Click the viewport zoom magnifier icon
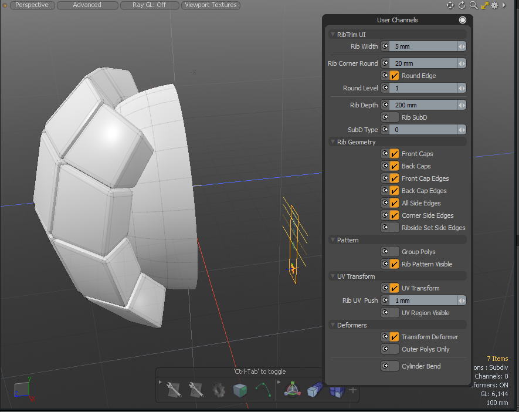This screenshot has height=412, width=519. [473, 5]
